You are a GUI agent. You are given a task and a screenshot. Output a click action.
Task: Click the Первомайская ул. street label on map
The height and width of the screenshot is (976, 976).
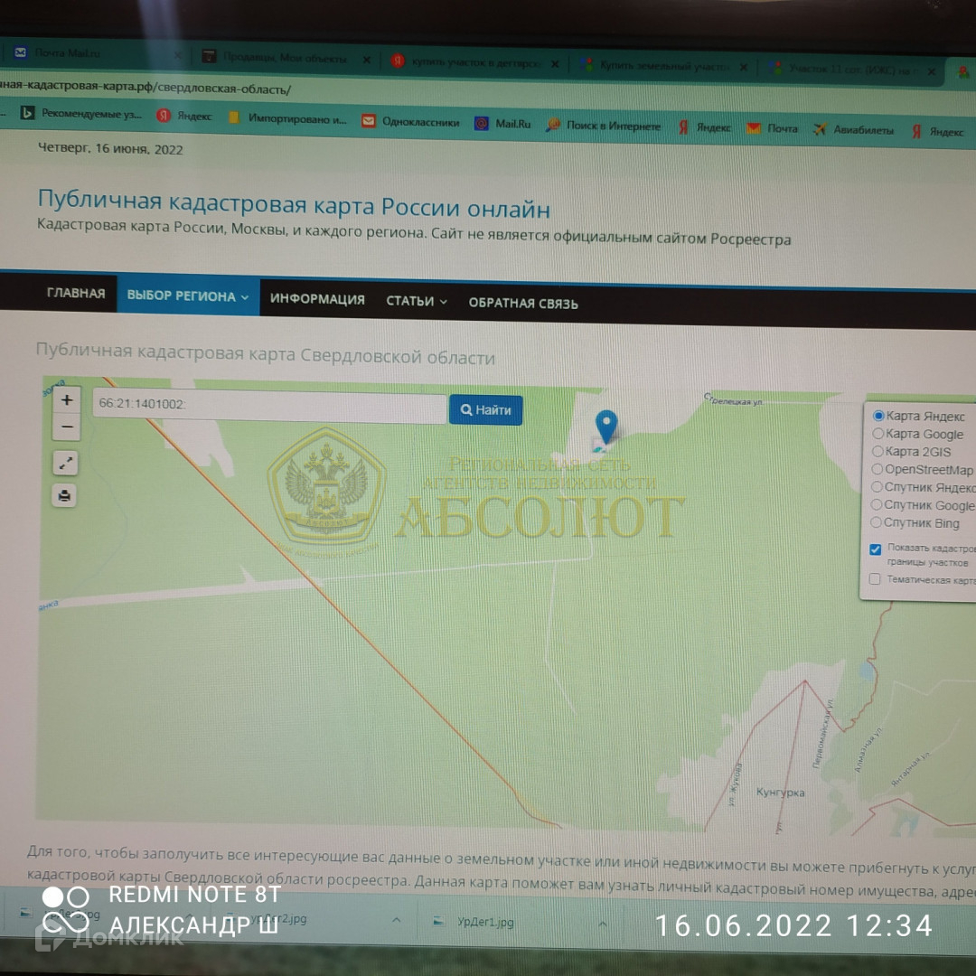pyautogui.click(x=822, y=733)
